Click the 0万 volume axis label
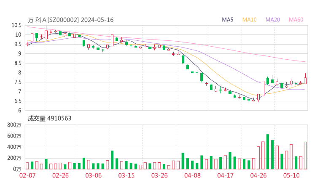Screen dimensions: 312x185 (17, 169)
